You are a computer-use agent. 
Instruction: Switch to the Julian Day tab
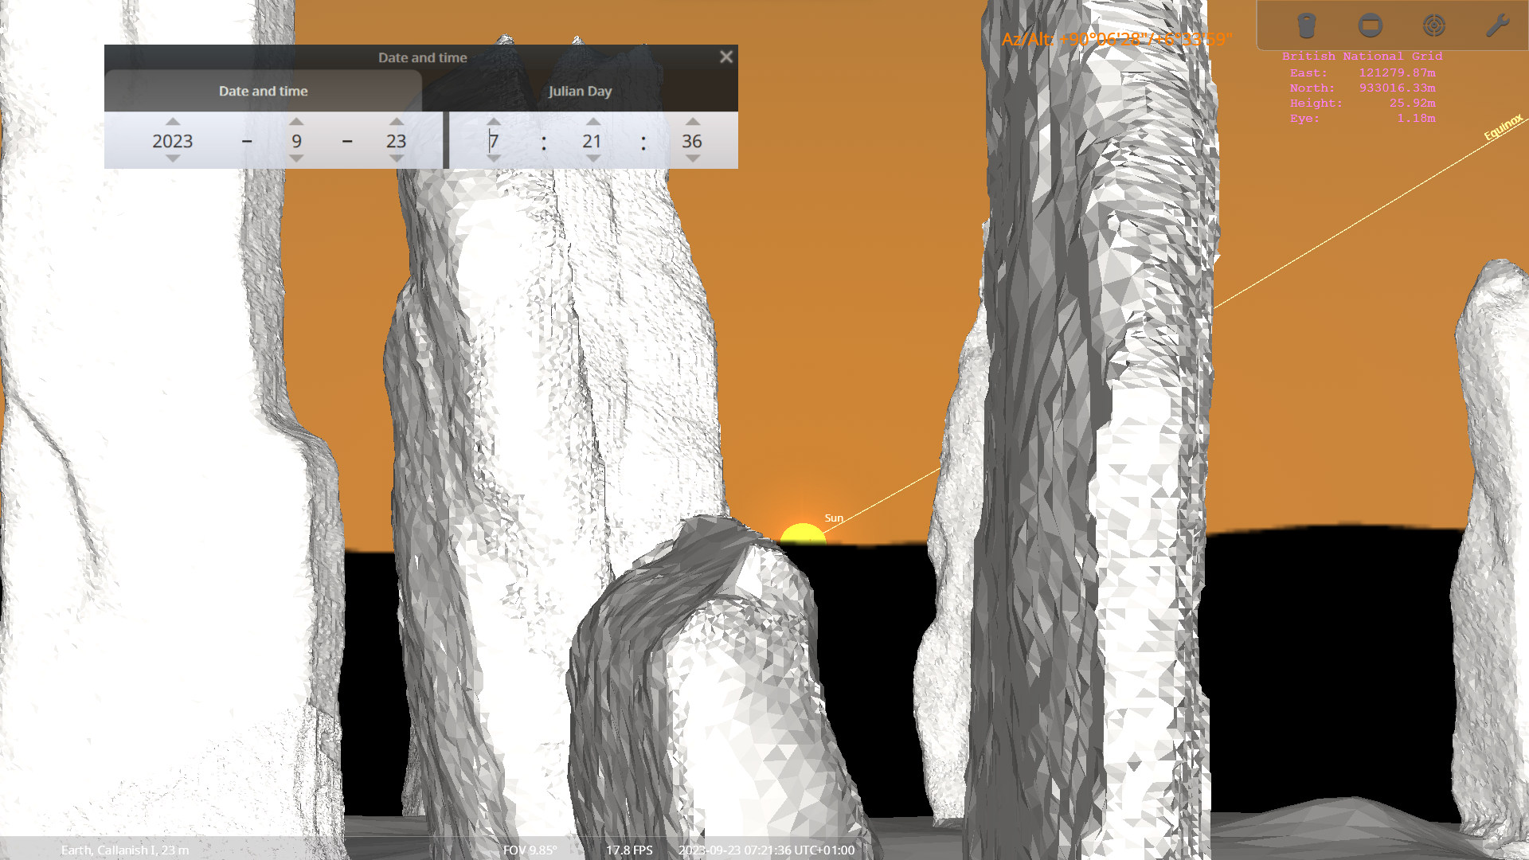[580, 91]
